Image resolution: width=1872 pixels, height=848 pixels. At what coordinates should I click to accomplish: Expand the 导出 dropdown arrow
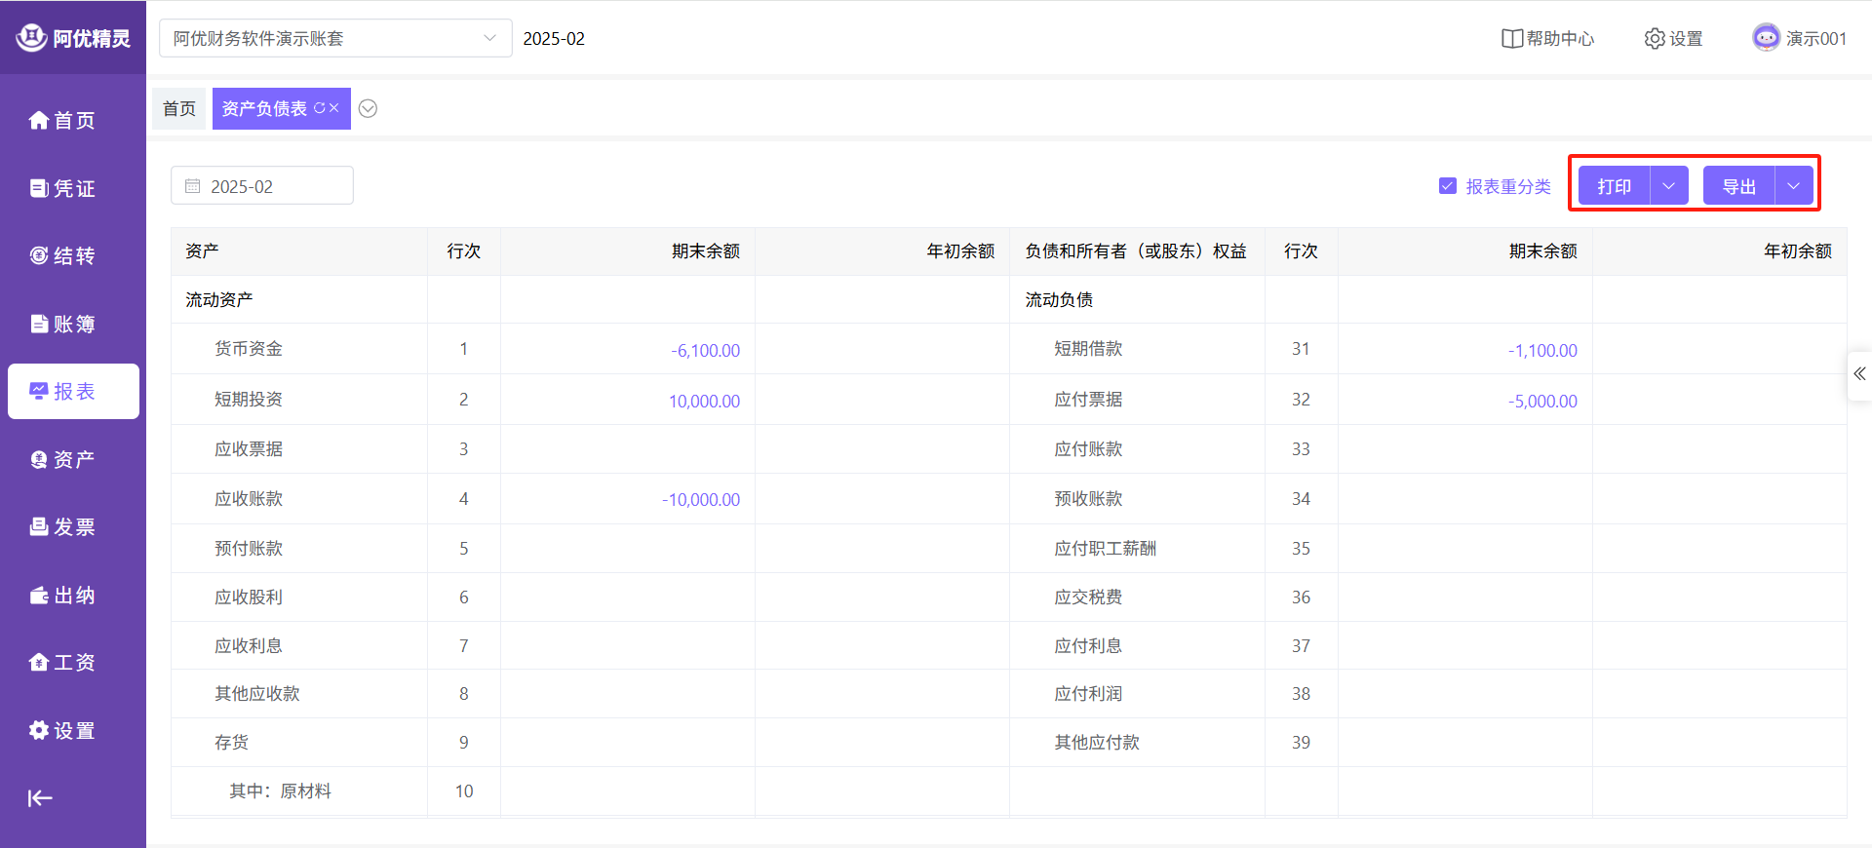tap(1794, 186)
